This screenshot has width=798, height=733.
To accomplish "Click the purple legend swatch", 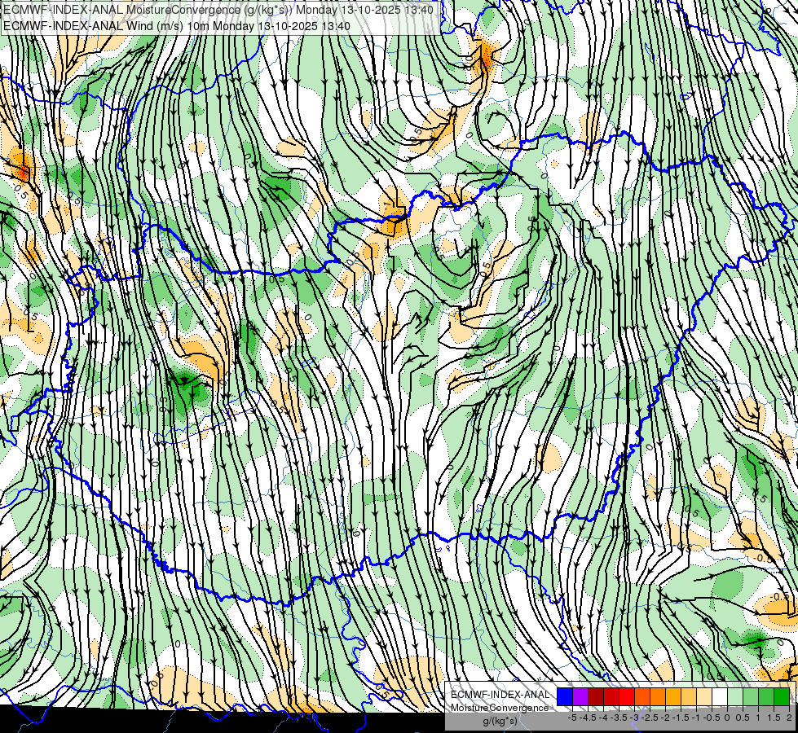I will tap(580, 696).
